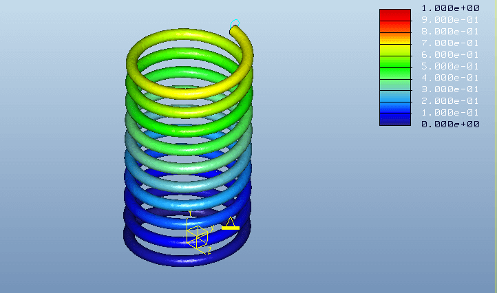Click the legend value 2.000e-01
The width and height of the screenshot is (497, 293).
coord(450,100)
